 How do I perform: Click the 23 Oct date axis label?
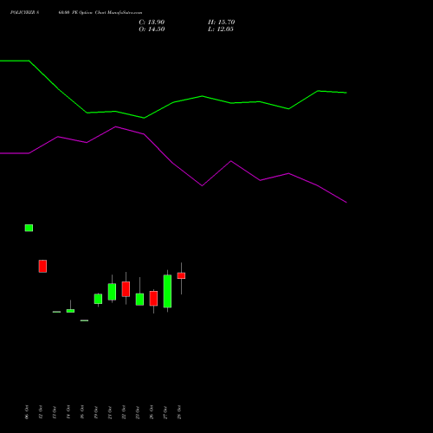click(138, 412)
